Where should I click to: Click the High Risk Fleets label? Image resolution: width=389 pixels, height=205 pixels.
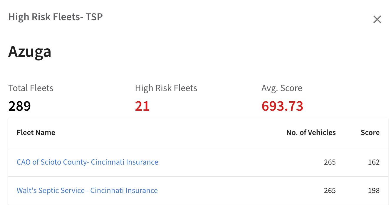[x=166, y=88]
